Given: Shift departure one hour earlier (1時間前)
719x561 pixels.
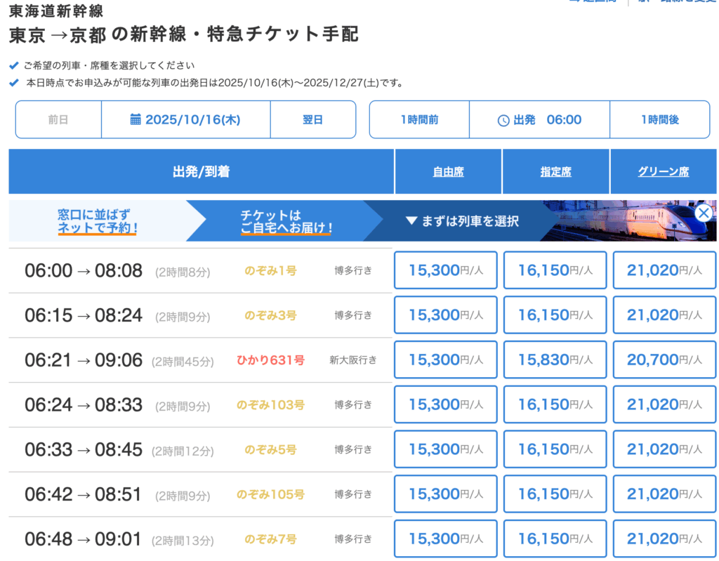Looking at the screenshot, I should click(419, 120).
